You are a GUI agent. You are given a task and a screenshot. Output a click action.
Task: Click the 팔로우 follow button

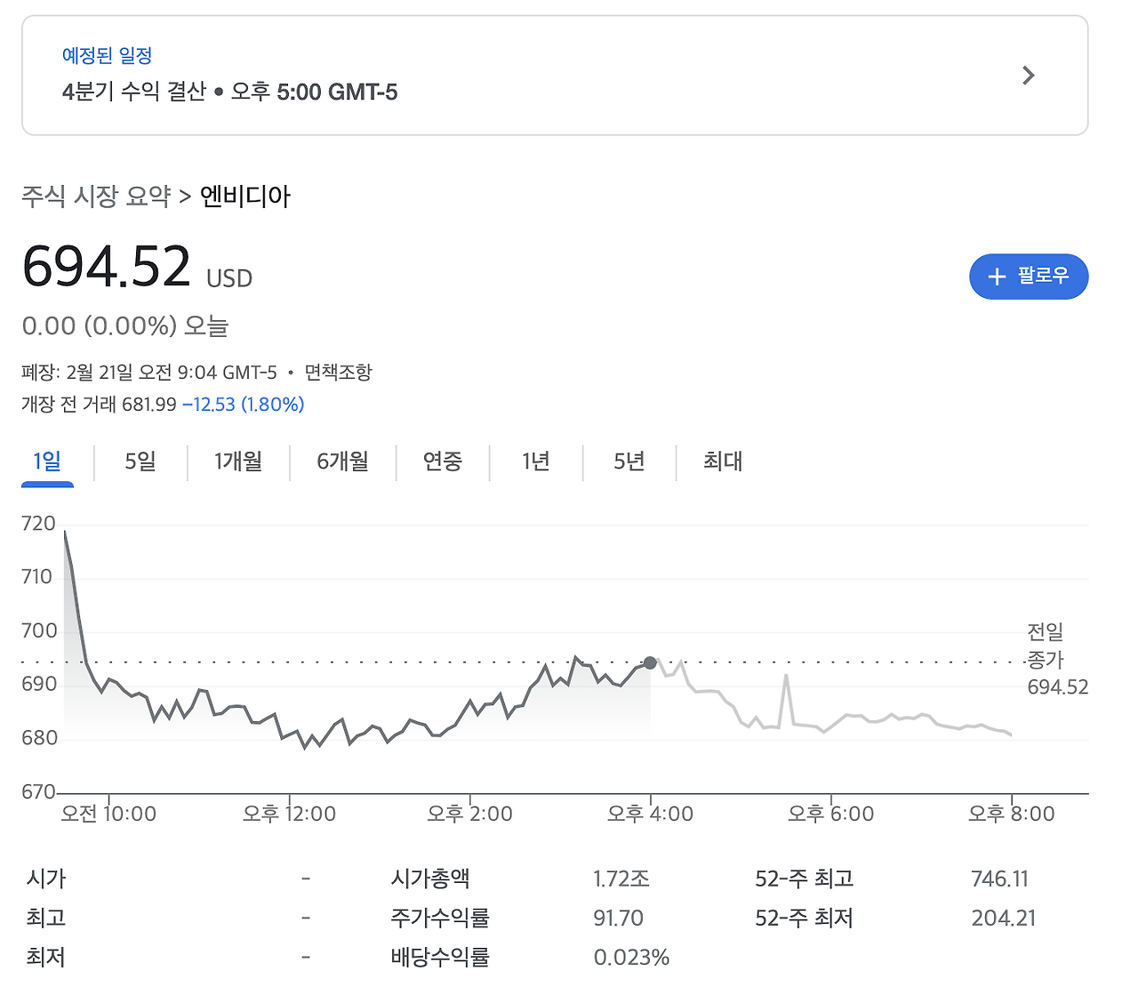pyautogui.click(x=1029, y=277)
